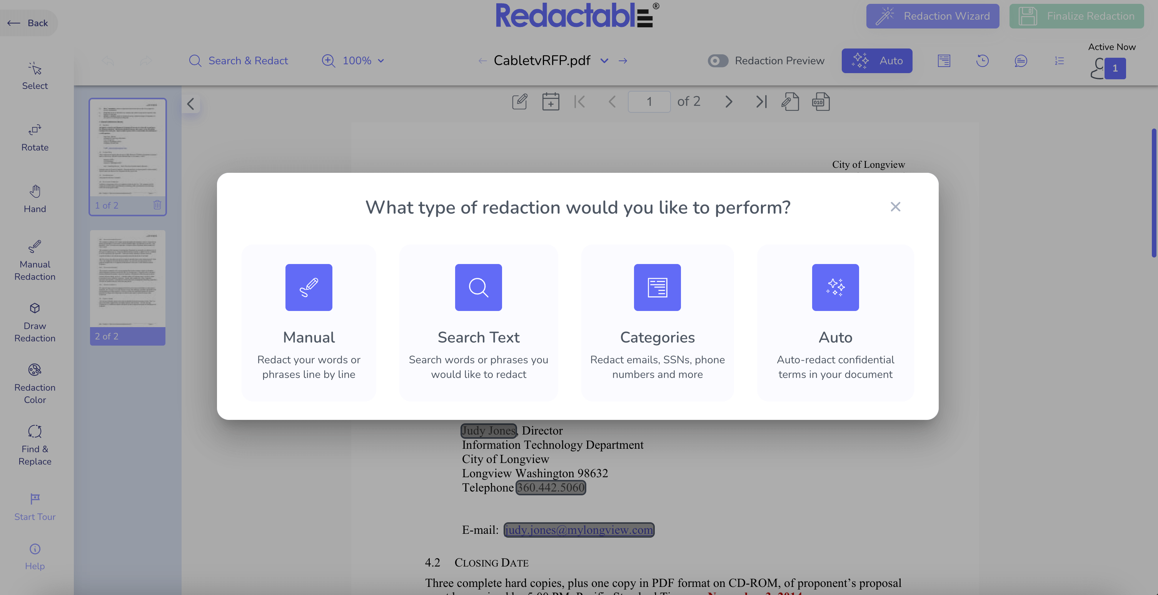Activate the Rotate tool

35,138
